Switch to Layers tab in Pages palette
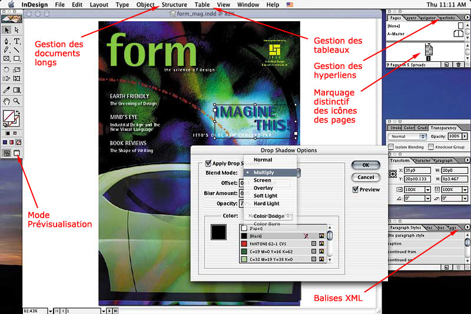 (410, 18)
